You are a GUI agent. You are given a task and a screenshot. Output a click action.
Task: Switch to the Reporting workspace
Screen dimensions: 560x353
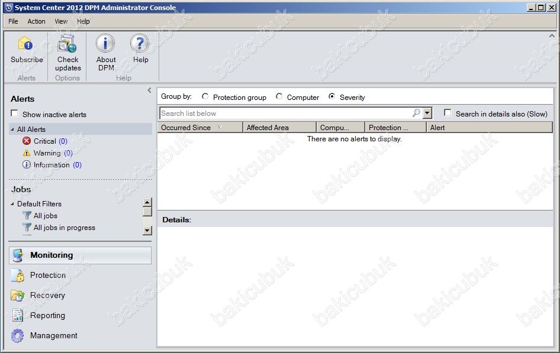click(80, 315)
